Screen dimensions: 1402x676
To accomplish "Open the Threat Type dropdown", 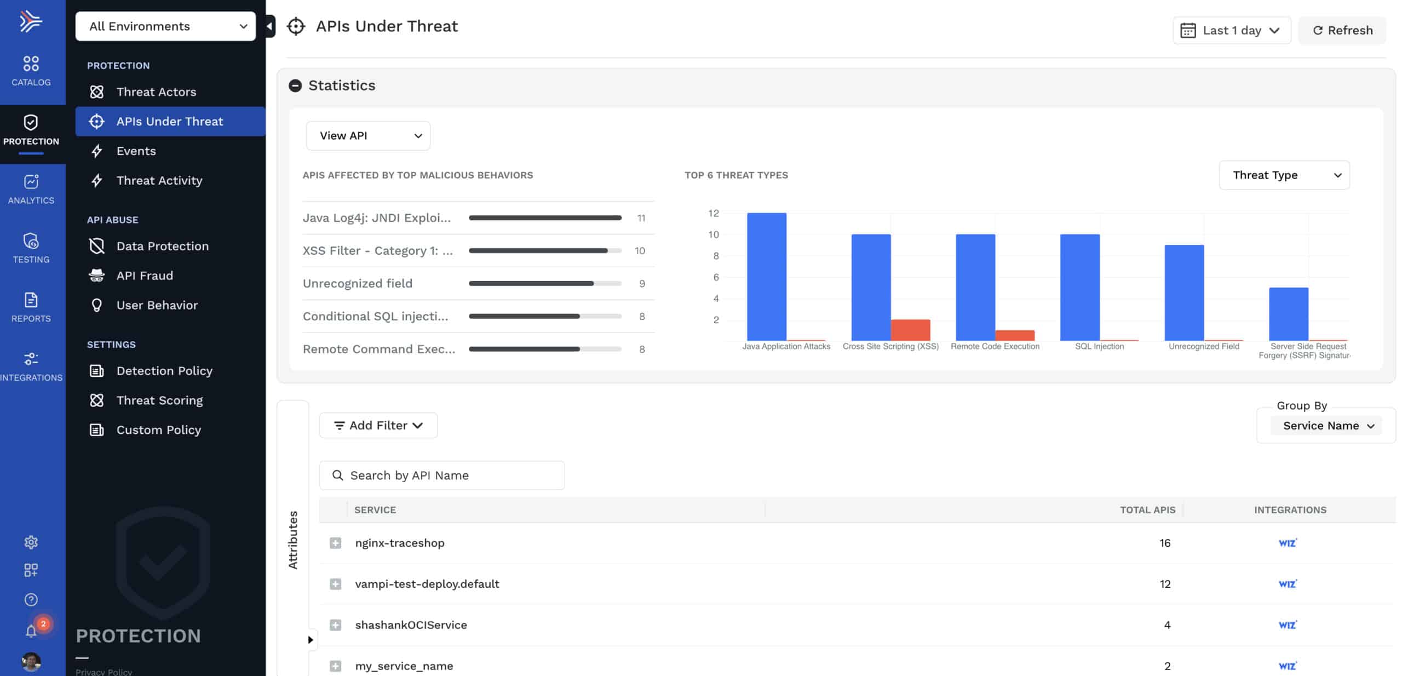I will click(x=1284, y=175).
